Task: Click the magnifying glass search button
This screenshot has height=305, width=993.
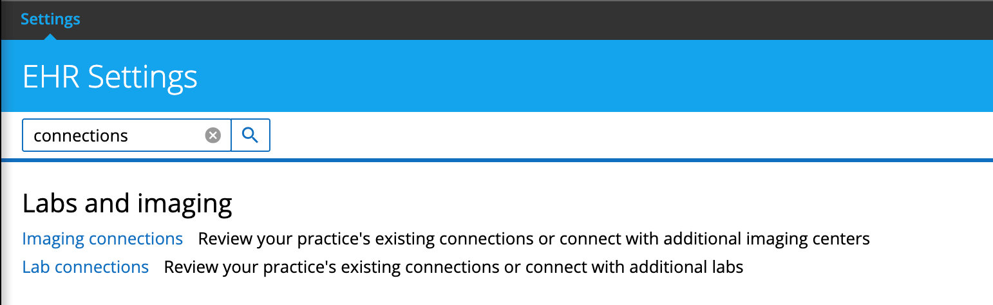Action: point(251,135)
